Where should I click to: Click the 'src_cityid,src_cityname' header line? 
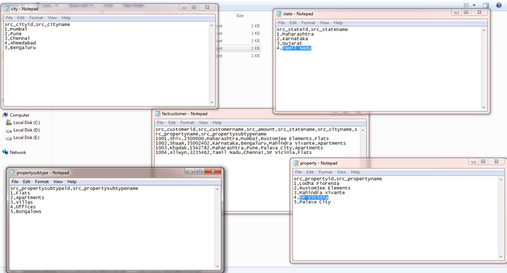(x=37, y=24)
